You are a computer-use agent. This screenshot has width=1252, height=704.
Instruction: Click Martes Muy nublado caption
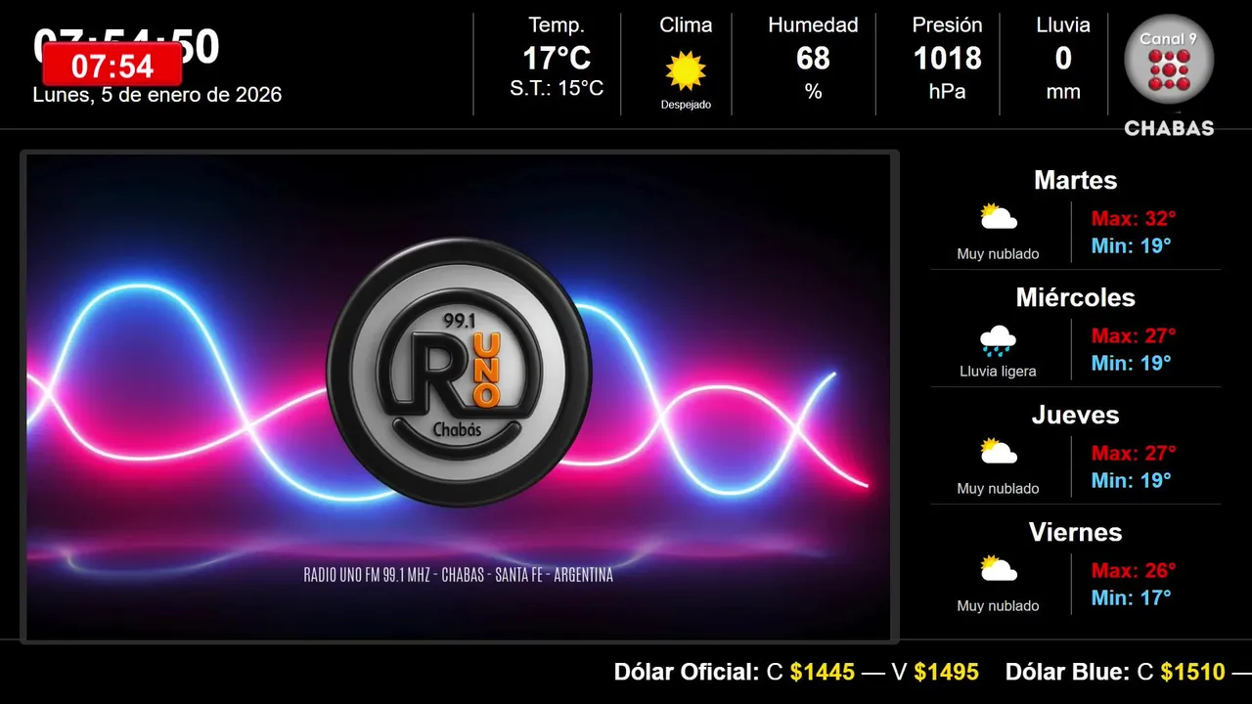[998, 254]
